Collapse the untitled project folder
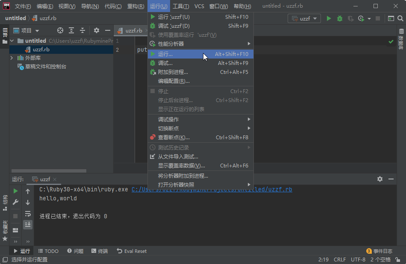 (x=12, y=41)
